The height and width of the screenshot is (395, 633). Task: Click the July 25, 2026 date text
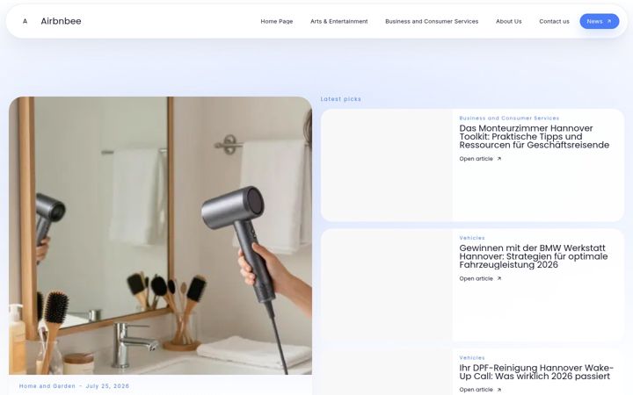point(107,386)
